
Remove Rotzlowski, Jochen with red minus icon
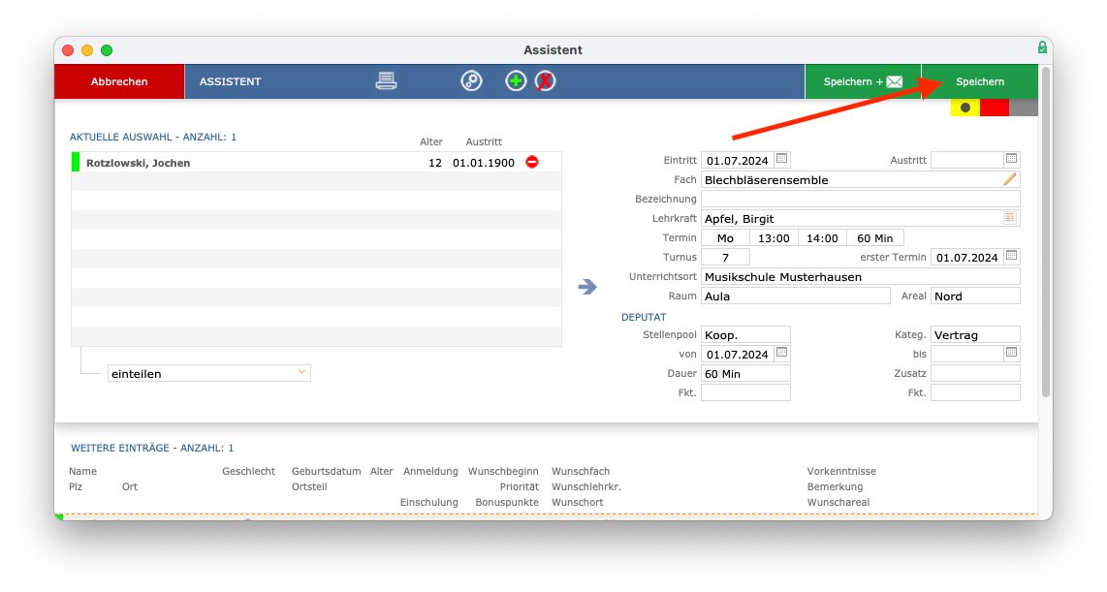click(x=532, y=162)
